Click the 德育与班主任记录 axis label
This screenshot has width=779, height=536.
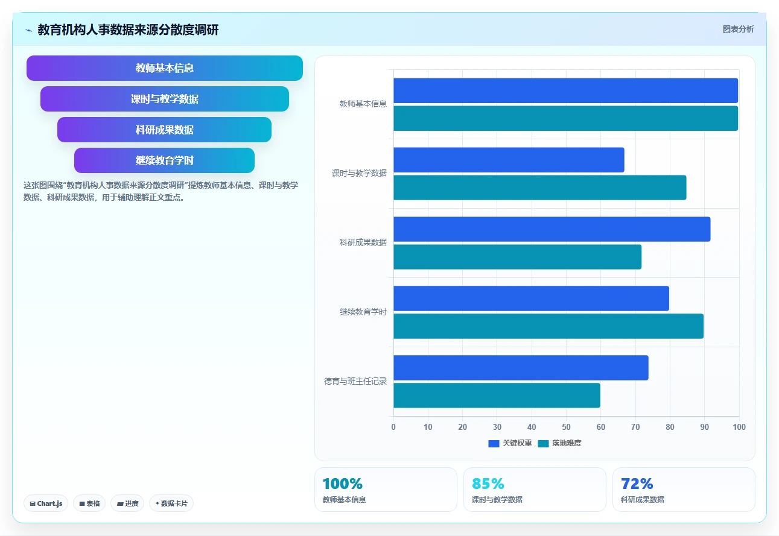(355, 381)
